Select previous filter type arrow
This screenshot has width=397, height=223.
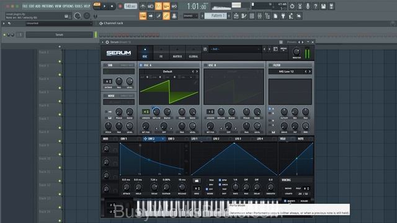tap(306, 72)
